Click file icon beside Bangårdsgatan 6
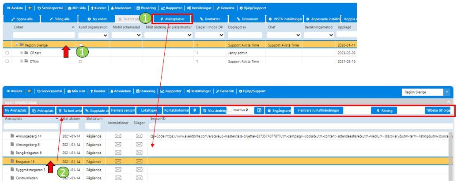The height and width of the screenshot is (186, 457). tap(12, 153)
